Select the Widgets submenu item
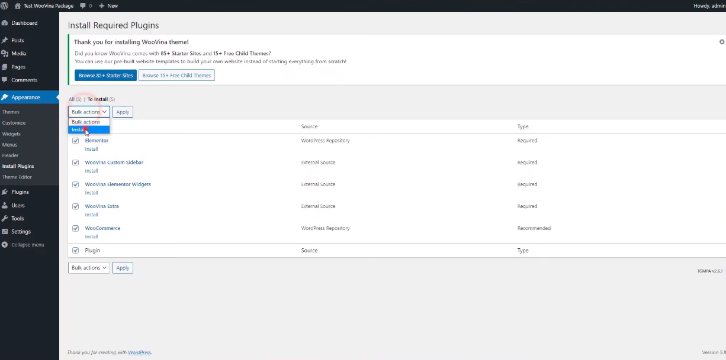The width and height of the screenshot is (726, 360). (11, 134)
